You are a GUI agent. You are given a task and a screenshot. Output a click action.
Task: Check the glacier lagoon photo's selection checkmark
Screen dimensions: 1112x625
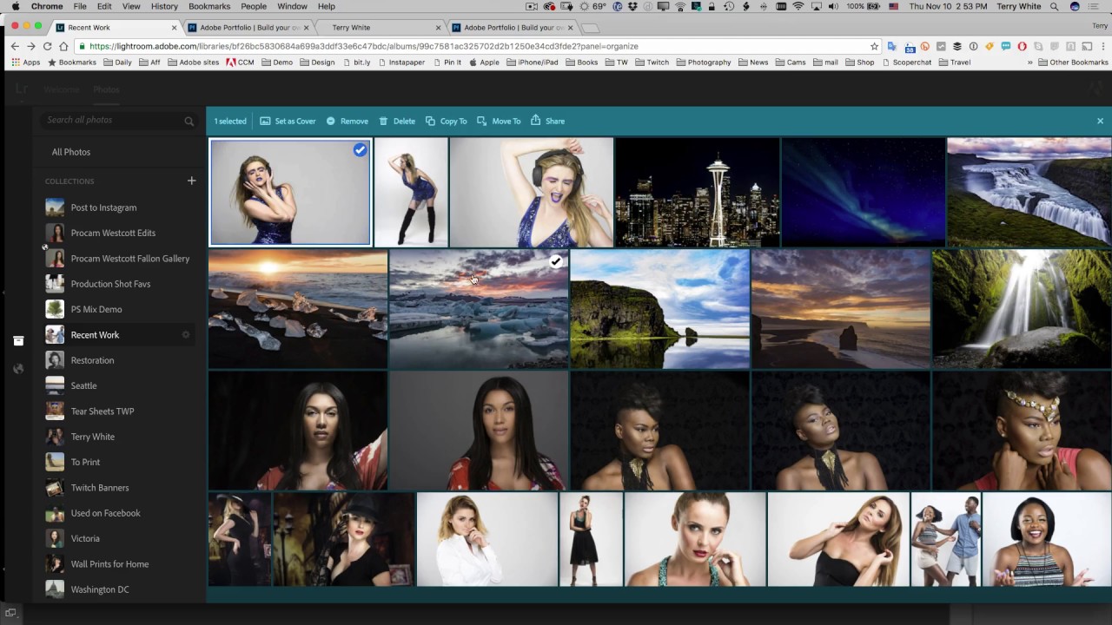pyautogui.click(x=556, y=261)
